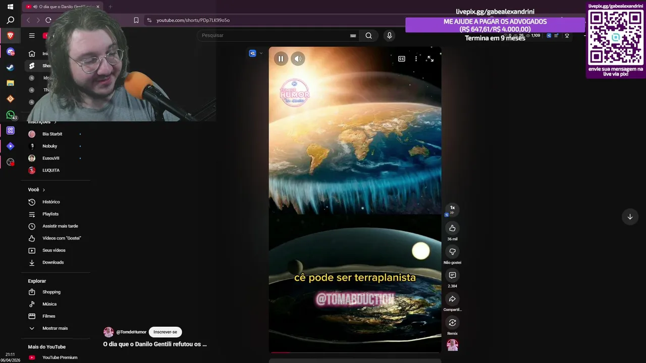Open Remix for this Short
The image size is (646, 363).
pyautogui.click(x=452, y=323)
